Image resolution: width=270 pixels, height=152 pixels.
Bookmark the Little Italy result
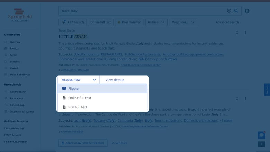[237, 33]
